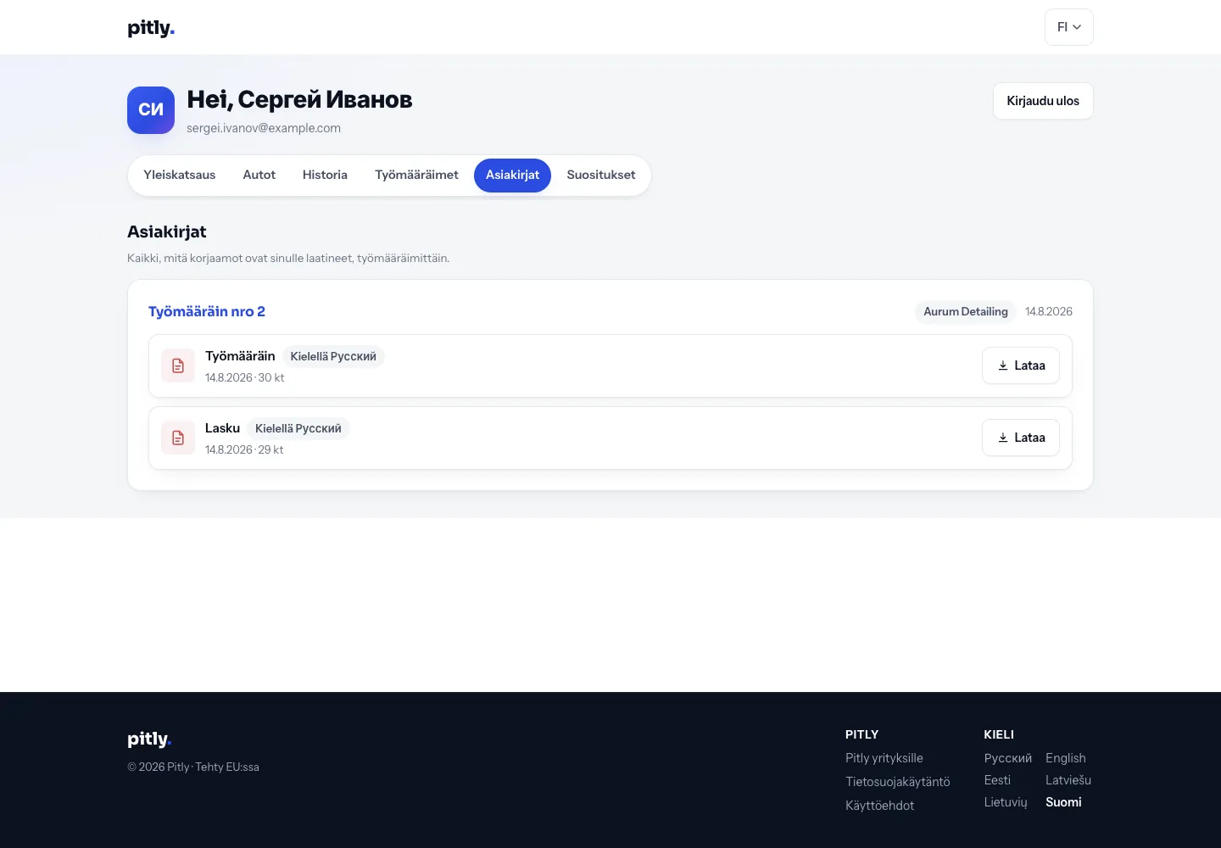Open Työmääräin nro 2 link
The height and width of the screenshot is (848, 1221).
point(207,311)
